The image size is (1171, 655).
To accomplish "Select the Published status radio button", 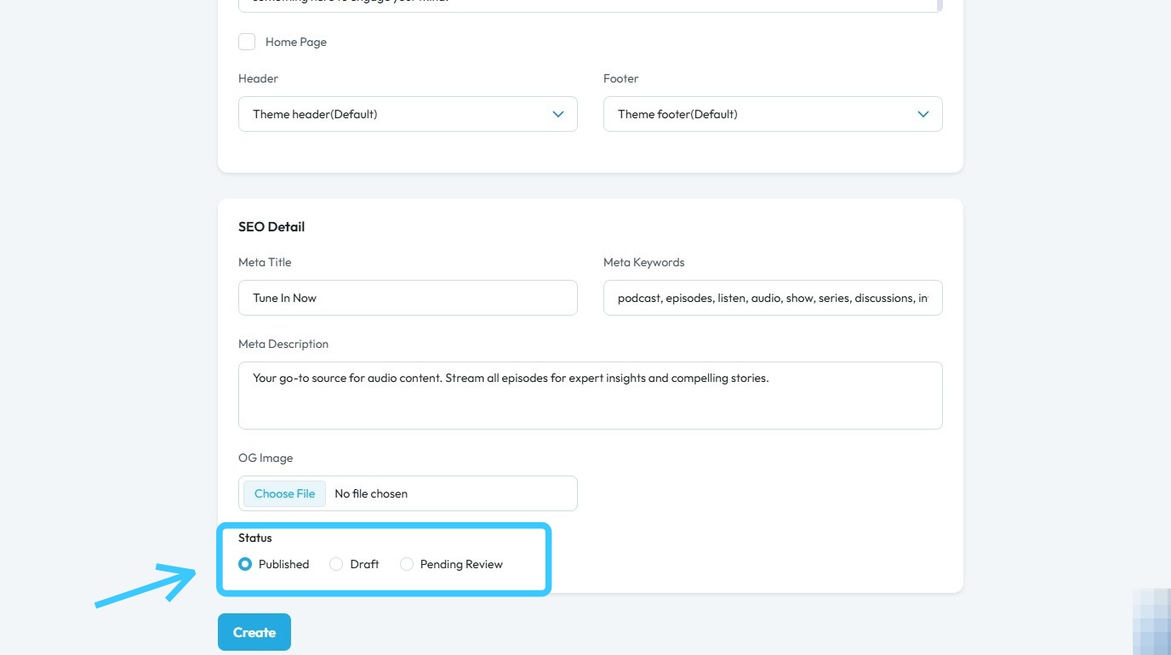I will [x=245, y=564].
